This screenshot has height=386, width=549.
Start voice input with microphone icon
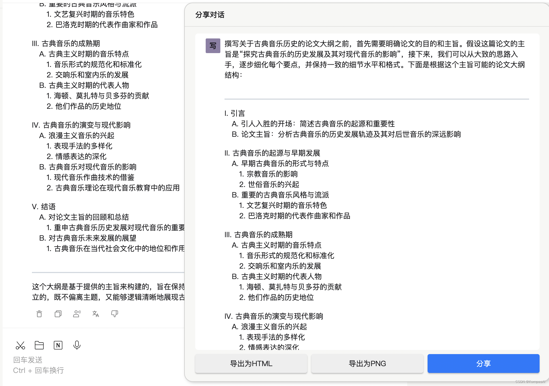77,345
